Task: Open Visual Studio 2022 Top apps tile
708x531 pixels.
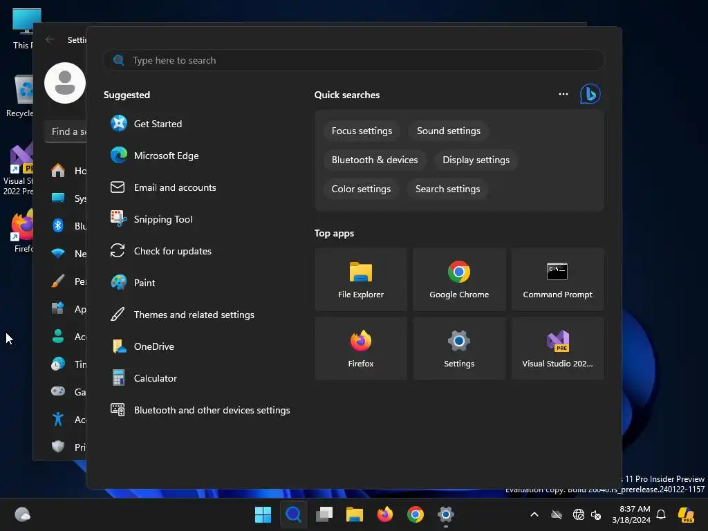Action: click(558, 348)
